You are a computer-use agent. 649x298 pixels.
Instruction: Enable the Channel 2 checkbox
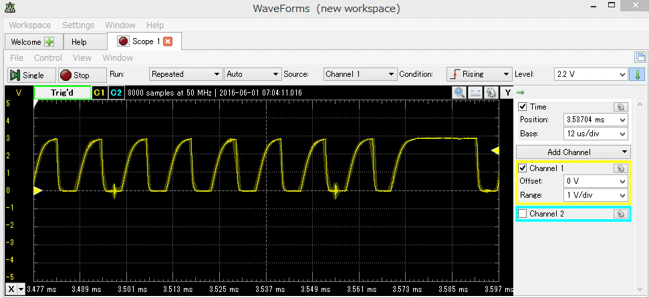[523, 214]
